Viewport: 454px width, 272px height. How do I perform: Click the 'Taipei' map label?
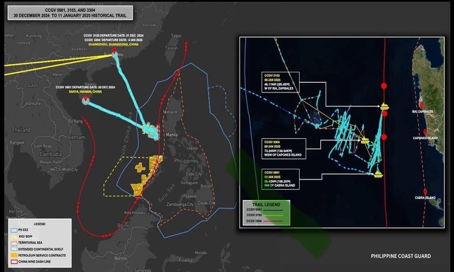pos(176,36)
